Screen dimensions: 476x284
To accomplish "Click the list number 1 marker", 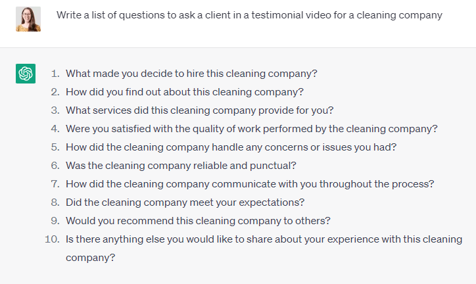I will (55, 74).
